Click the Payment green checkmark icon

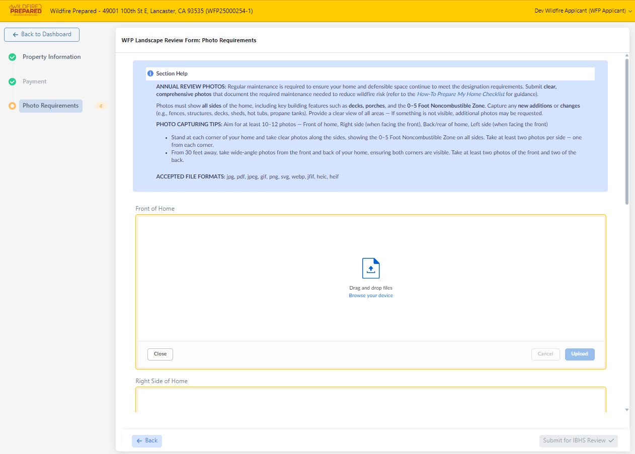tap(12, 81)
